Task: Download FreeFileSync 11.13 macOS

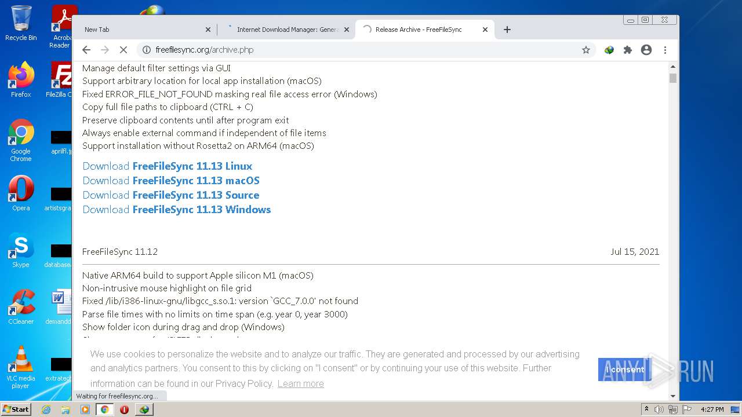Action: pos(171,181)
